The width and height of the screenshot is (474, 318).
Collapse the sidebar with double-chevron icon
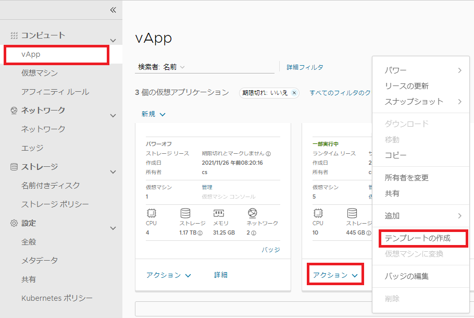pyautogui.click(x=113, y=10)
